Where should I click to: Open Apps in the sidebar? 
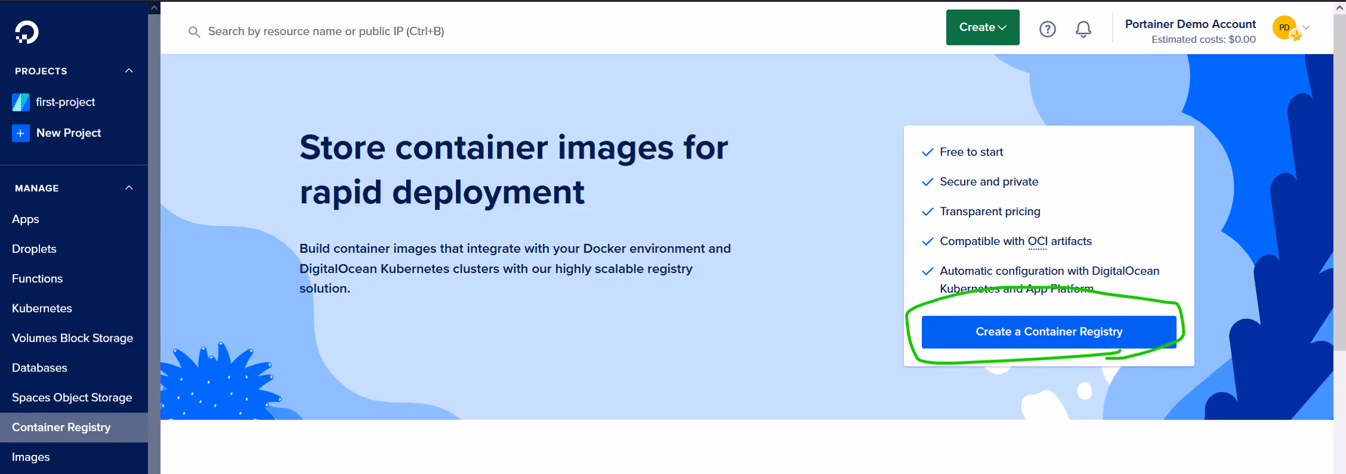(x=26, y=219)
